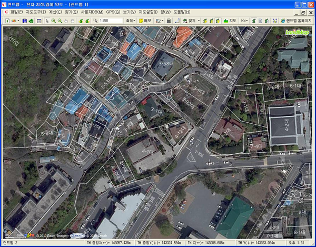Open the 지도도구(T) menu
The image size is (316, 247).
coord(36,12)
